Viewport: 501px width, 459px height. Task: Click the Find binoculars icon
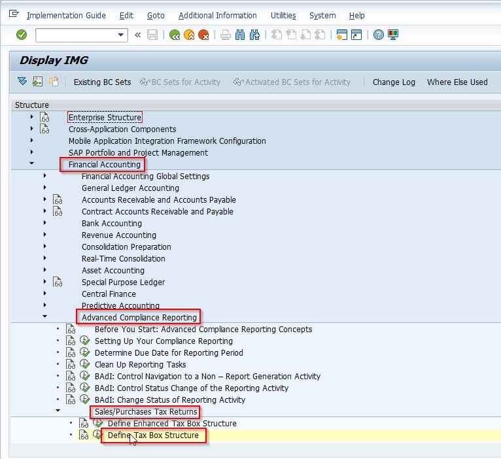pyautogui.click(x=240, y=35)
